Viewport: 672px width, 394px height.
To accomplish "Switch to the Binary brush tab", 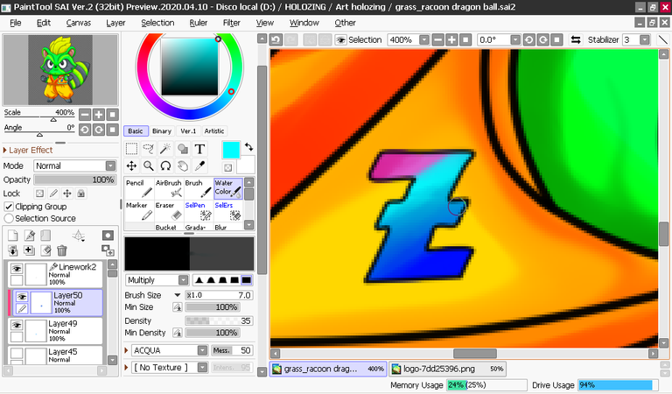I will click(162, 130).
